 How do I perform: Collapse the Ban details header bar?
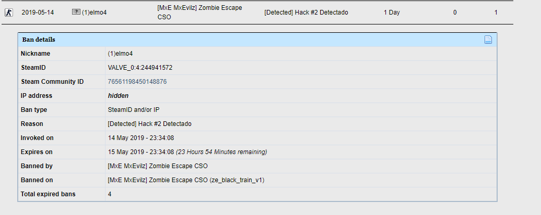(257, 40)
